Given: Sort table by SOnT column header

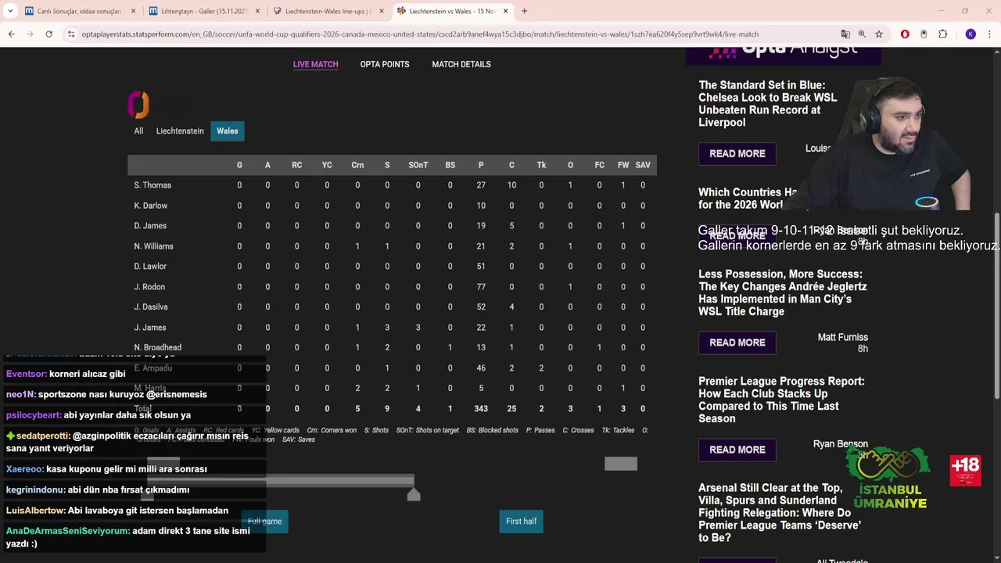Looking at the screenshot, I should tap(418, 165).
